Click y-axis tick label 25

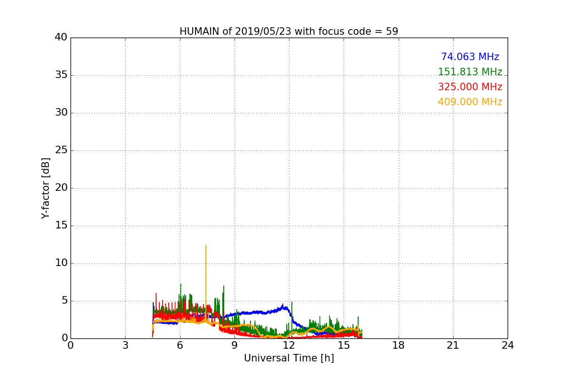pos(61,150)
